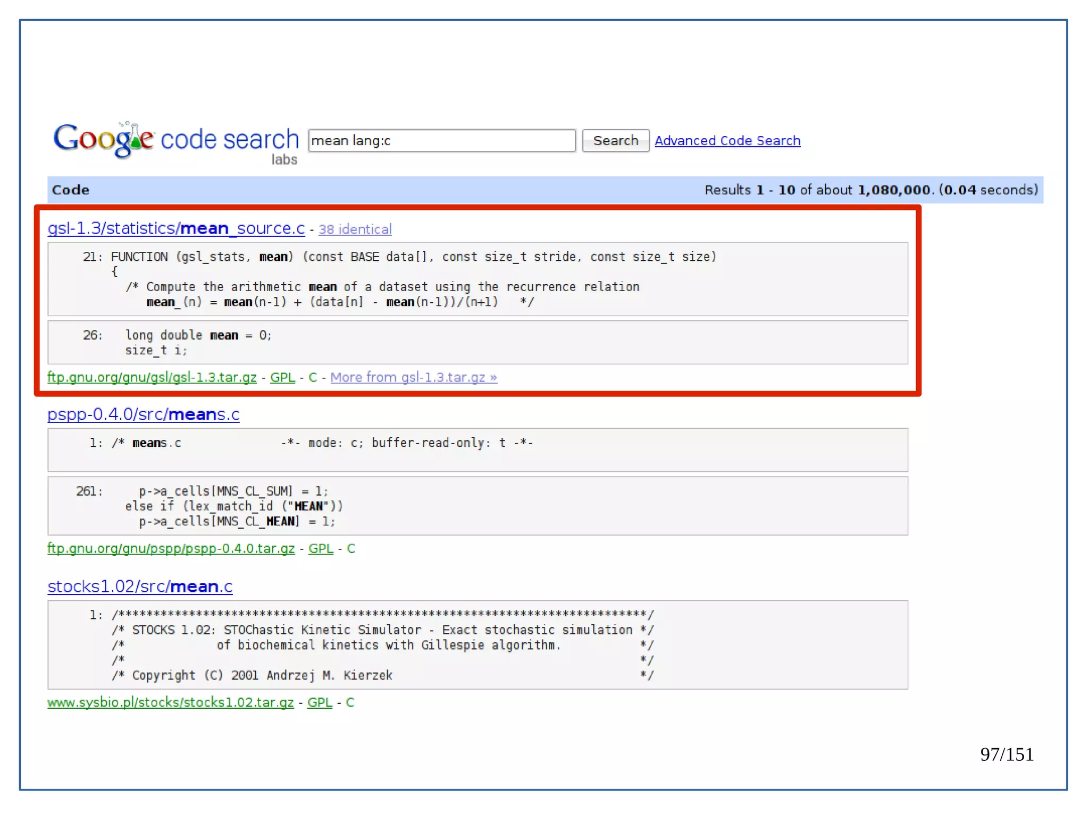Click the GPL link under the pspp result
Screen dimensions: 1089x816
[x=321, y=548]
